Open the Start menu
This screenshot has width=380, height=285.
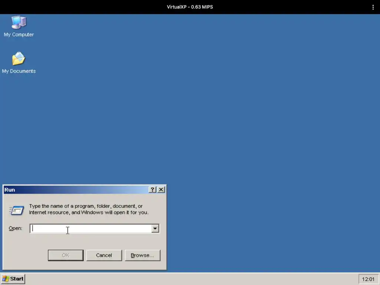point(13,279)
